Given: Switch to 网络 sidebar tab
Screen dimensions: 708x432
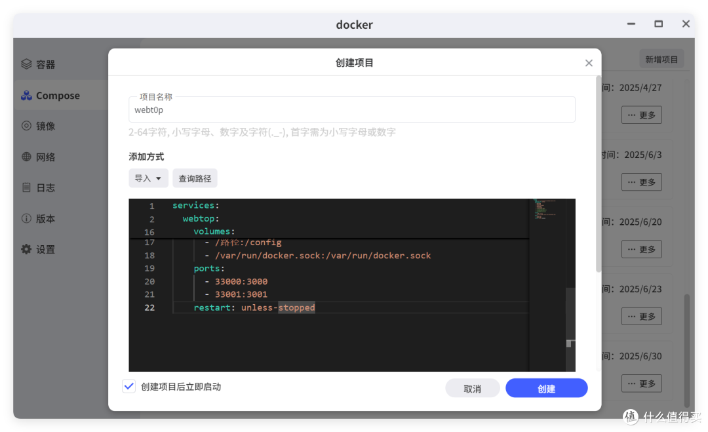Looking at the screenshot, I should coord(61,157).
